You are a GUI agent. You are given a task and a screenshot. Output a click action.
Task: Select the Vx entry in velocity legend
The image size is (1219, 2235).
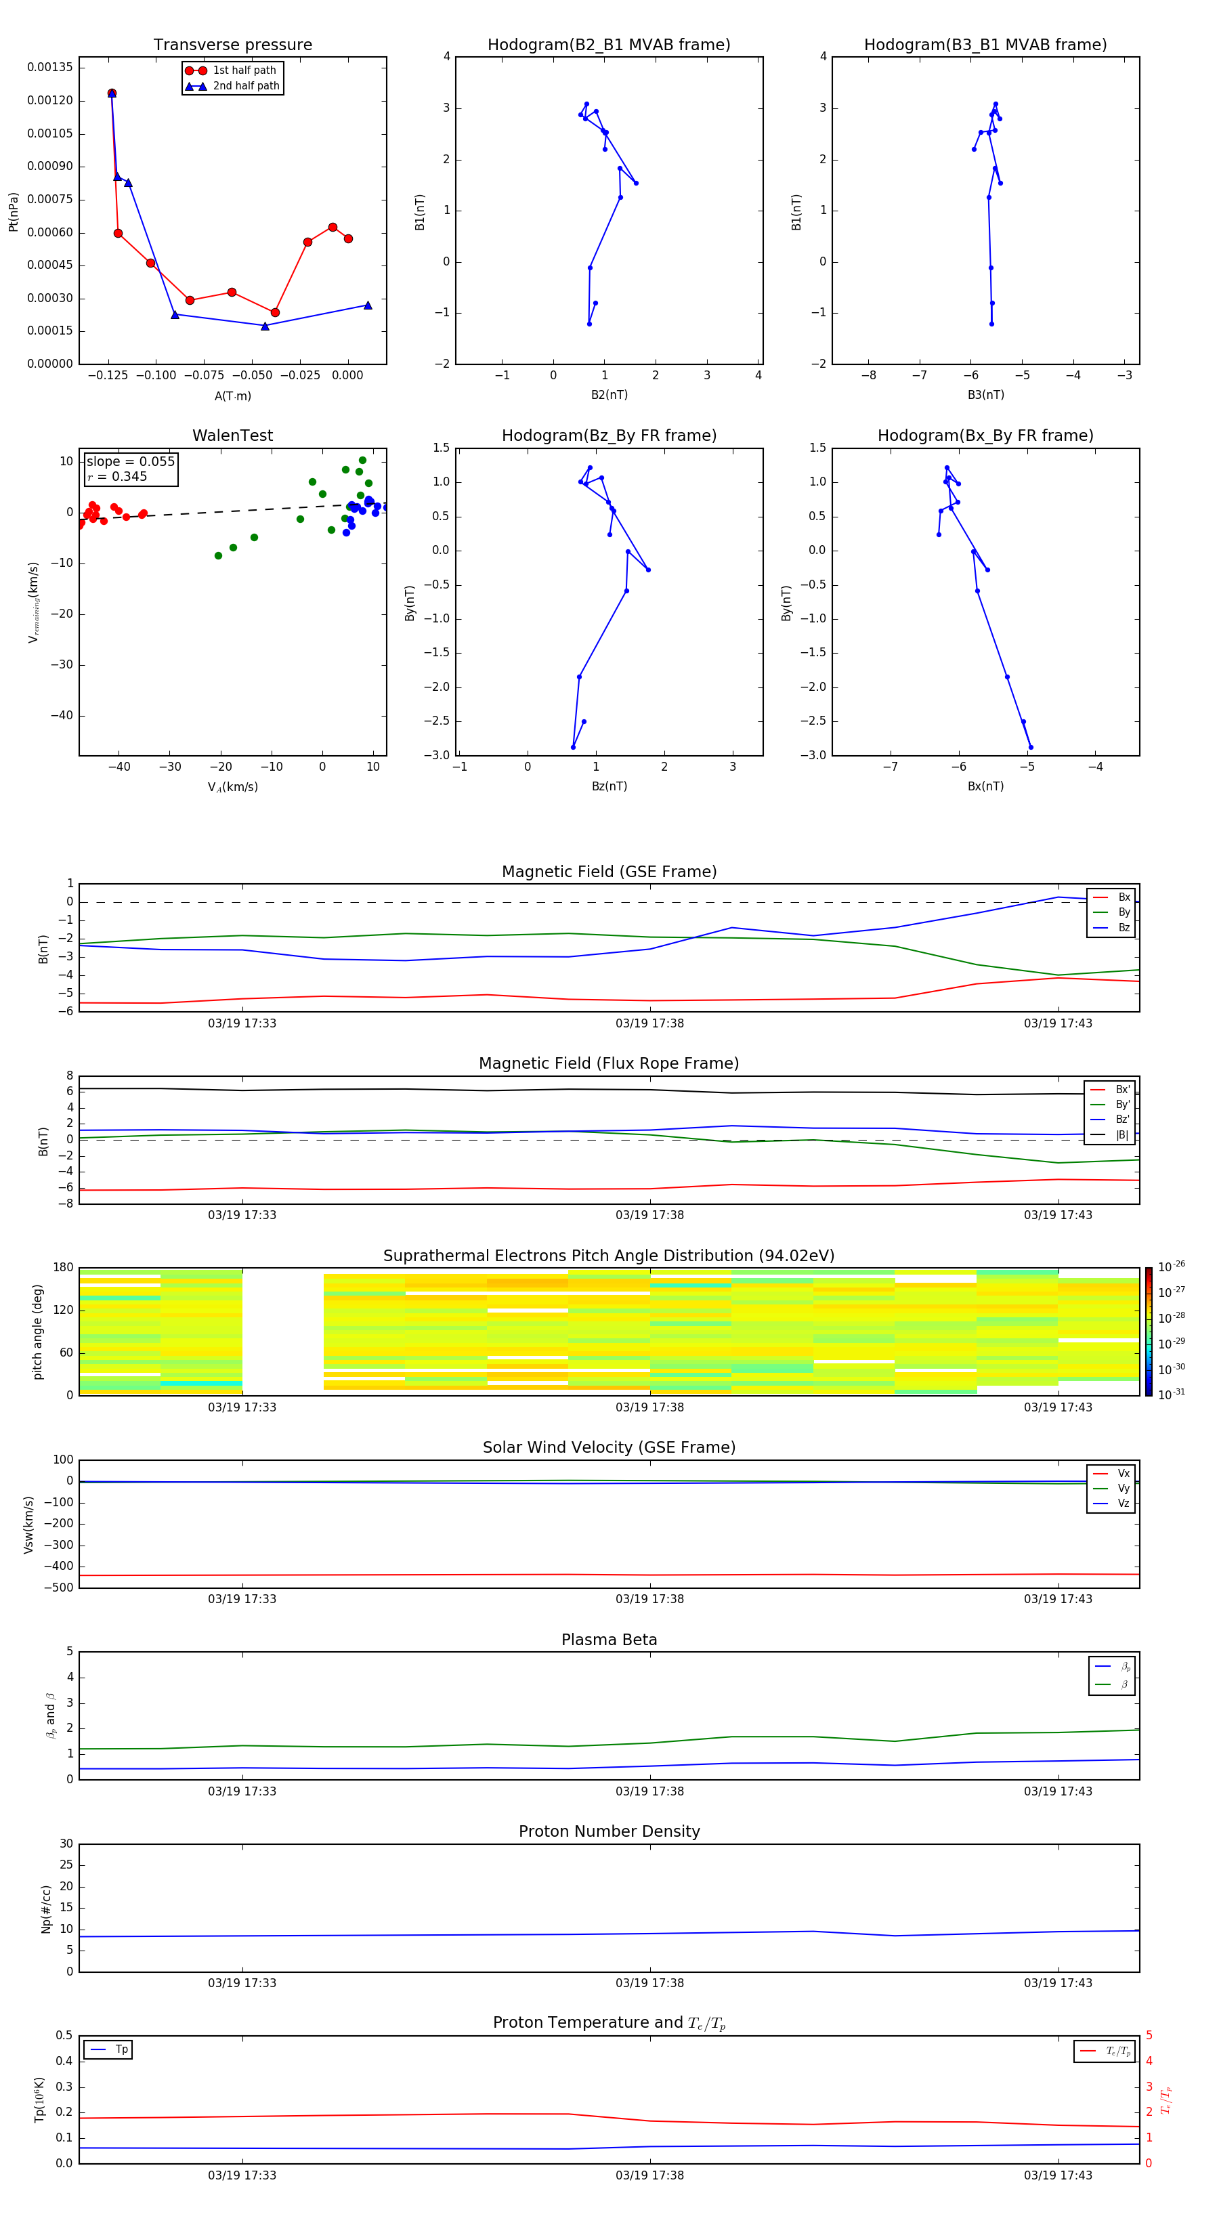(1111, 1473)
